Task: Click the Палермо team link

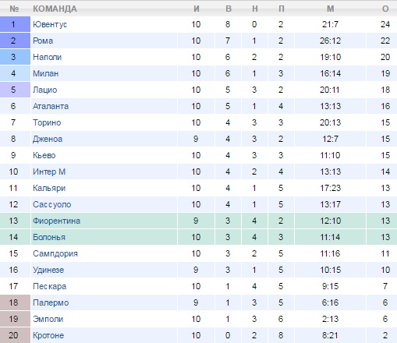Action: (x=51, y=302)
